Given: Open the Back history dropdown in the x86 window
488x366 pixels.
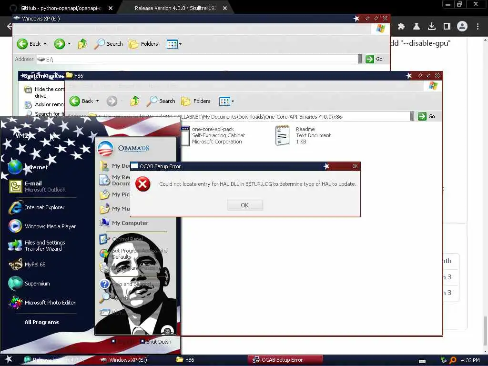Looking at the screenshot, I should point(97,101).
